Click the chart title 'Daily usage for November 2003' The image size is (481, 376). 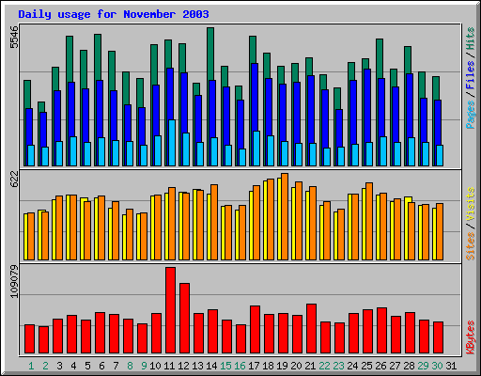[114, 15]
